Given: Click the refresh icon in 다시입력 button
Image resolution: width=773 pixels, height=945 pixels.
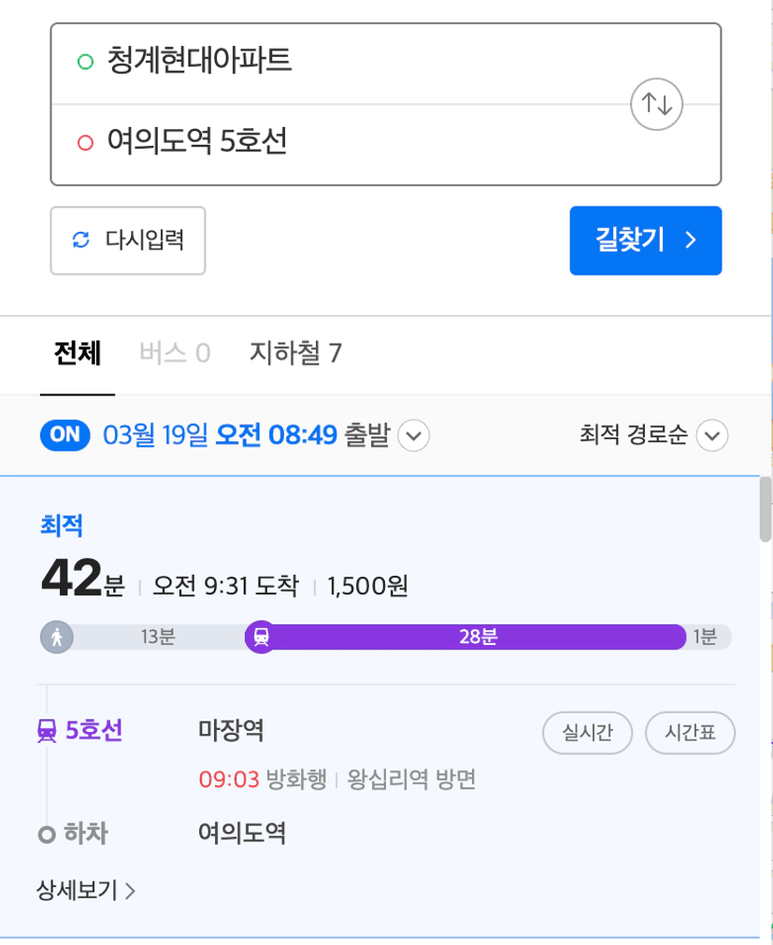Looking at the screenshot, I should (x=80, y=240).
